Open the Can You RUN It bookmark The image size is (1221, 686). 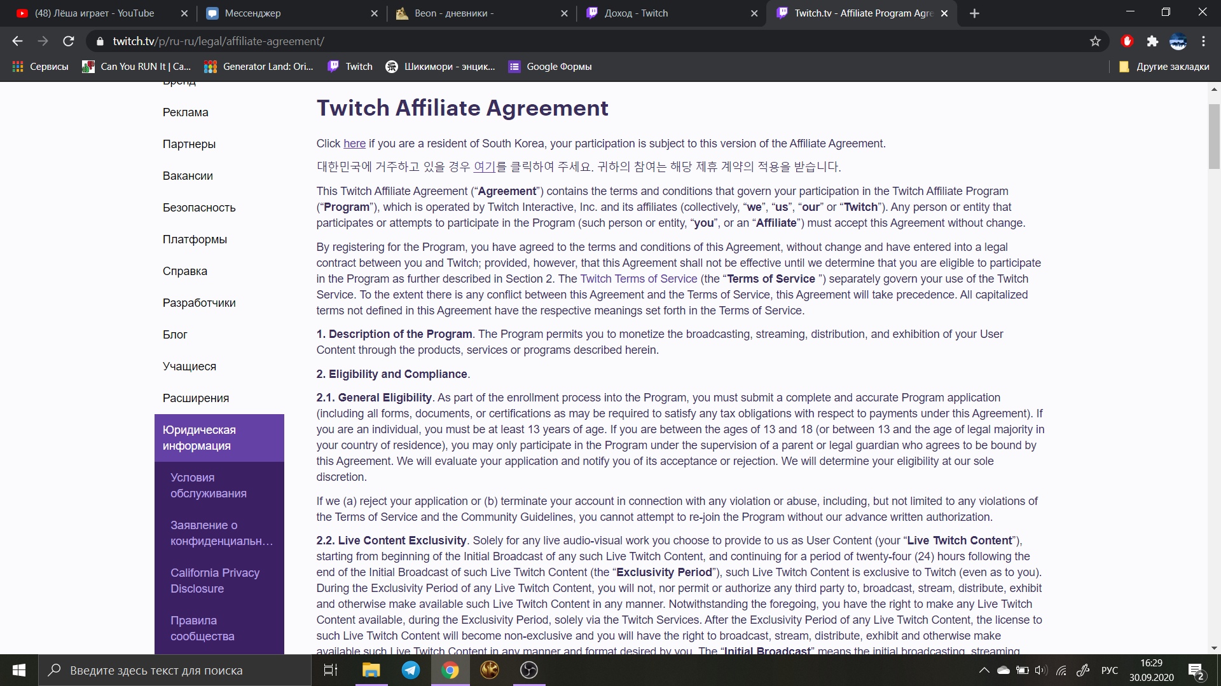click(x=136, y=67)
